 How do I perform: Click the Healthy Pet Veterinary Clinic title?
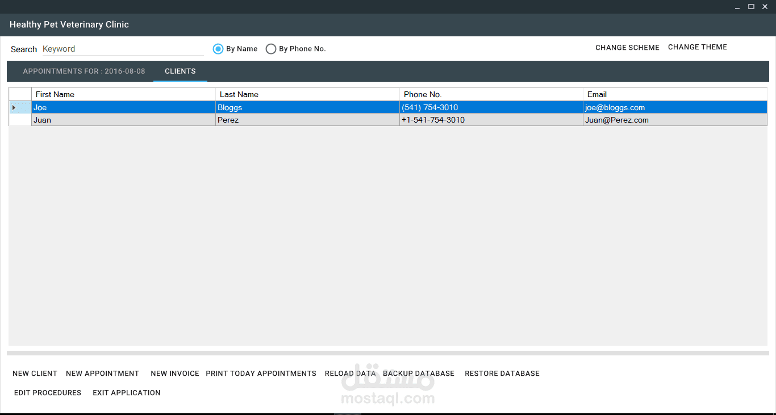[69, 24]
